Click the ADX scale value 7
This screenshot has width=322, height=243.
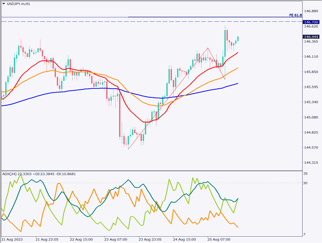305,234
